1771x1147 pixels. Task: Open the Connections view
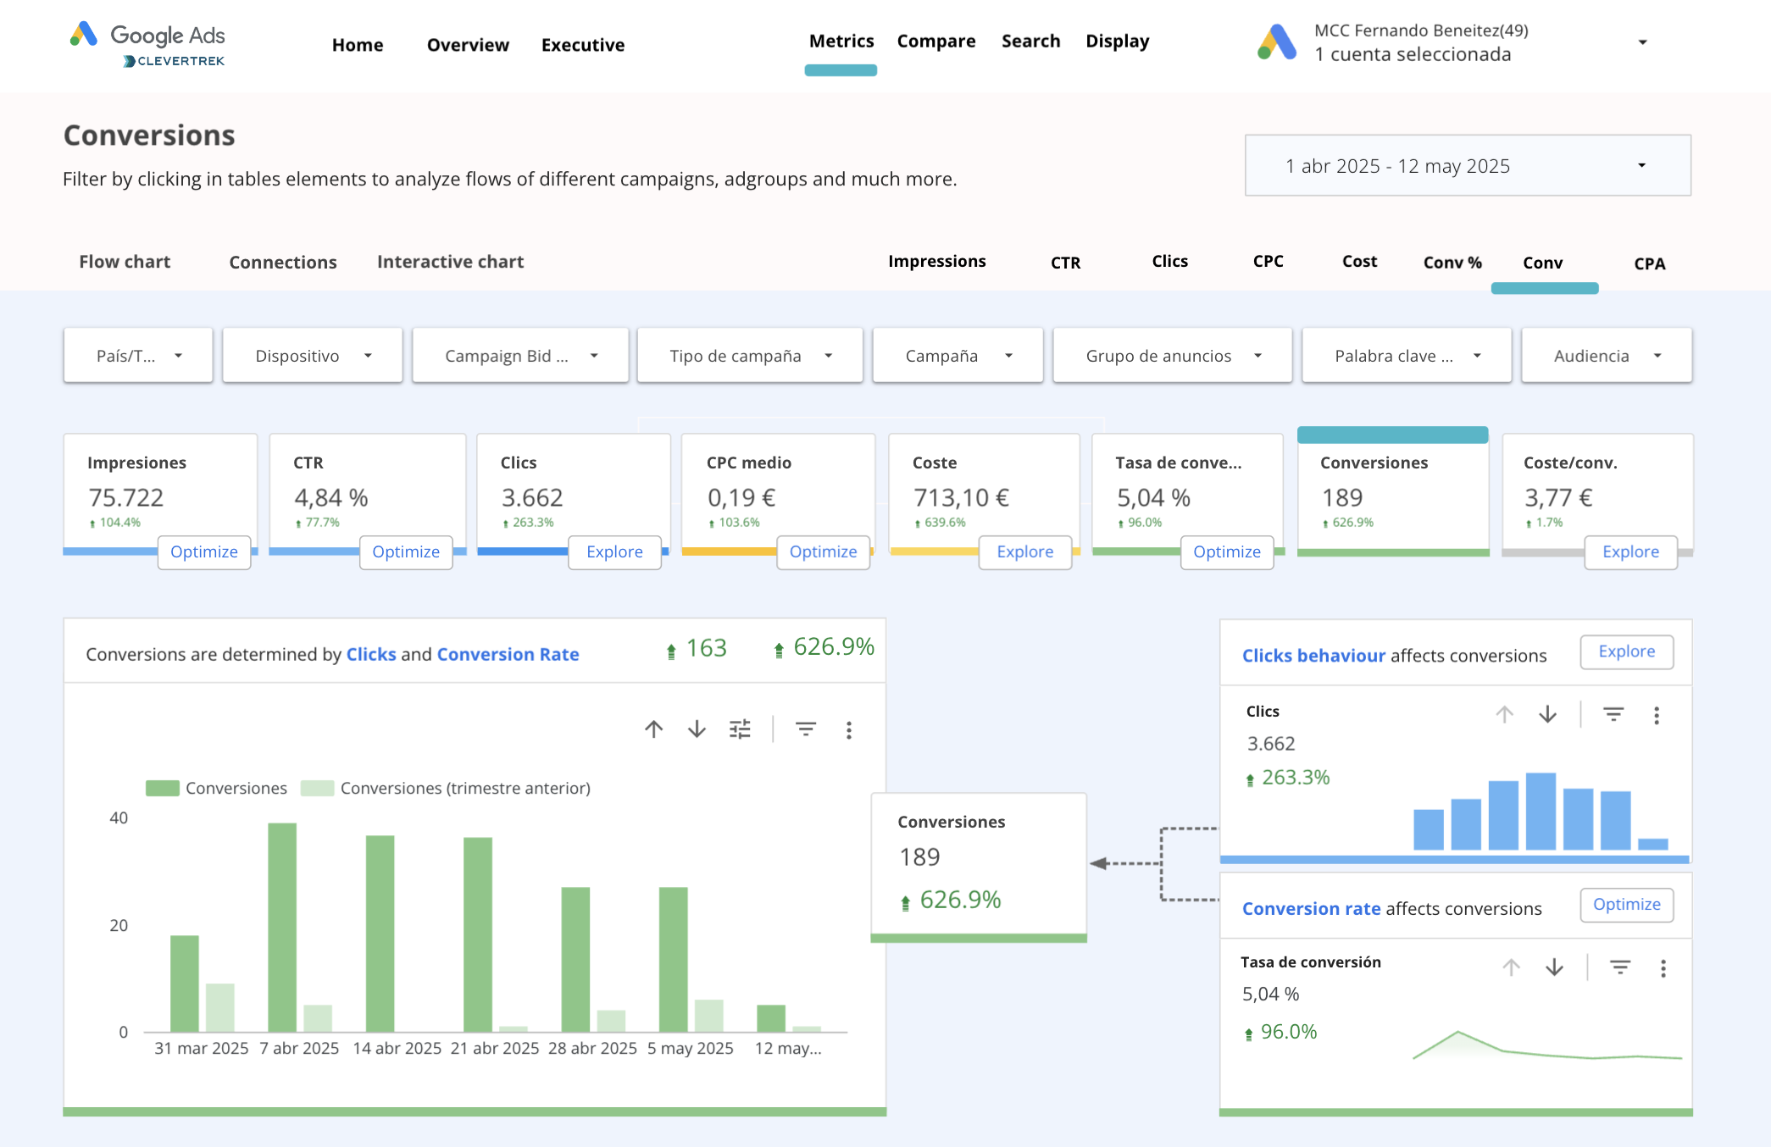pos(283,263)
